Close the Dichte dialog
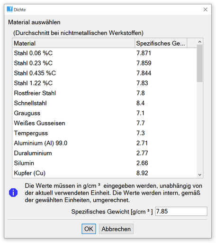 [x=205, y=10]
